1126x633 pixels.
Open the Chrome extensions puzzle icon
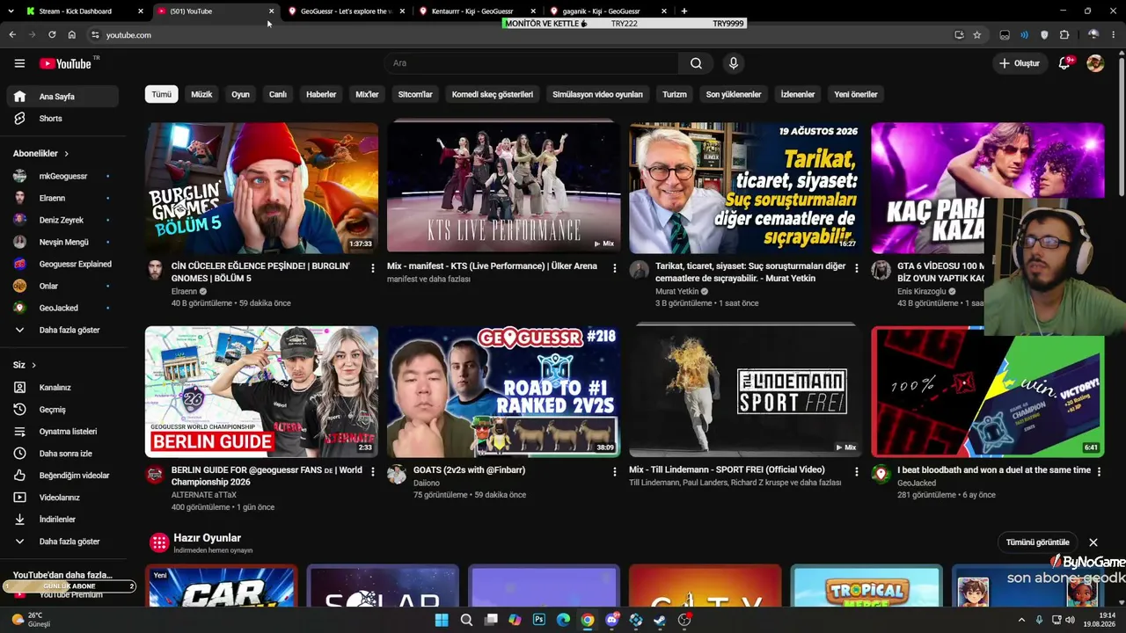(x=1064, y=35)
